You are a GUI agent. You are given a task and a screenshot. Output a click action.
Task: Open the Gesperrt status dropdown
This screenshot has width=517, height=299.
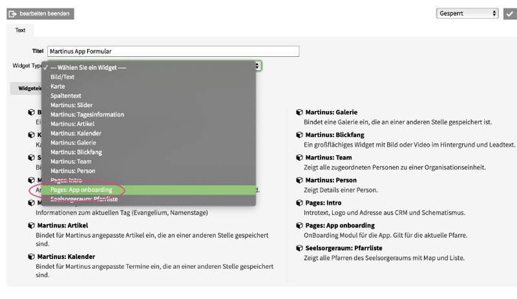click(468, 14)
